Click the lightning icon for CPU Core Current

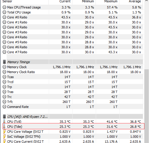[4, 141]
